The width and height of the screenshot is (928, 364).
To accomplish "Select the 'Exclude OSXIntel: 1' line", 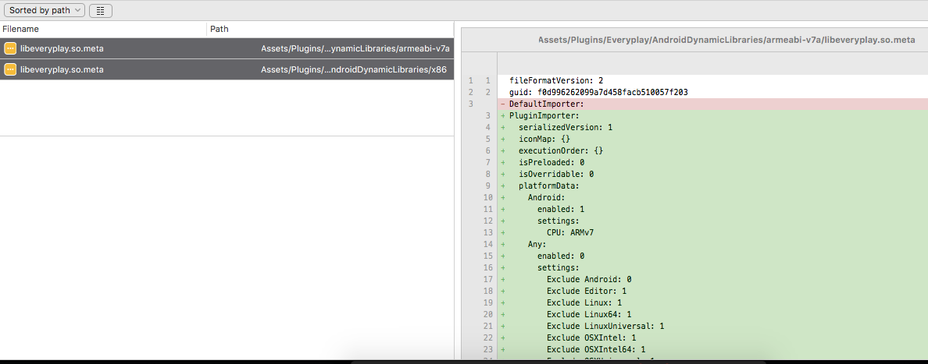I will pyautogui.click(x=712, y=337).
